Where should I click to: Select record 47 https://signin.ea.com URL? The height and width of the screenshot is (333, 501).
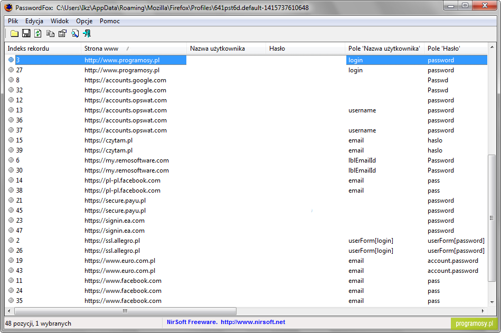[x=115, y=231]
